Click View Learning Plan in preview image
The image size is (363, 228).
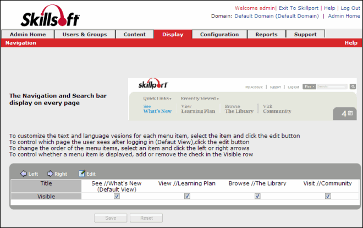pyautogui.click(x=198, y=108)
